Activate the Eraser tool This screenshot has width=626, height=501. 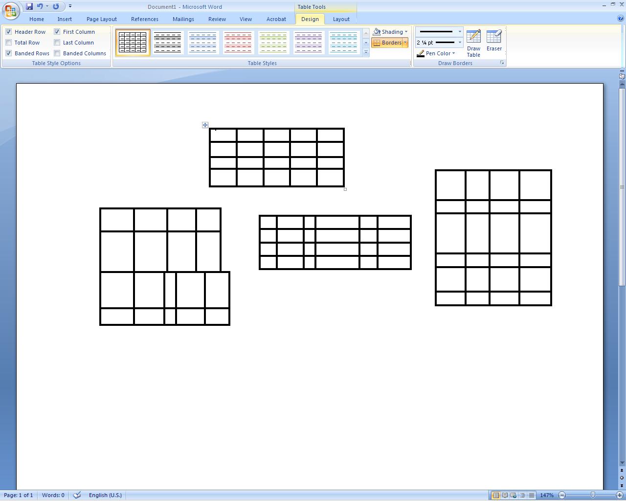click(494, 41)
